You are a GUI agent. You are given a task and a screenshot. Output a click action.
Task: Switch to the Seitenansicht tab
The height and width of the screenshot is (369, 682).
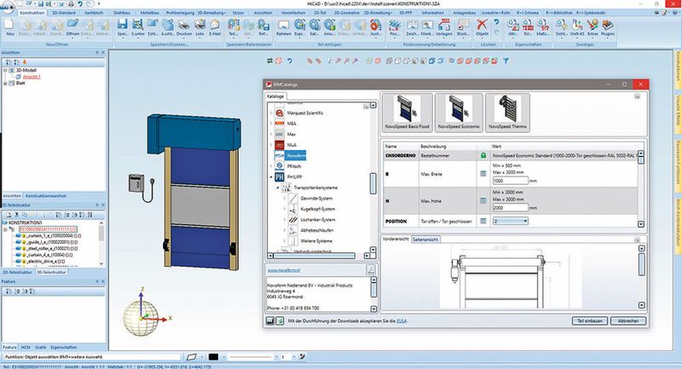point(425,239)
